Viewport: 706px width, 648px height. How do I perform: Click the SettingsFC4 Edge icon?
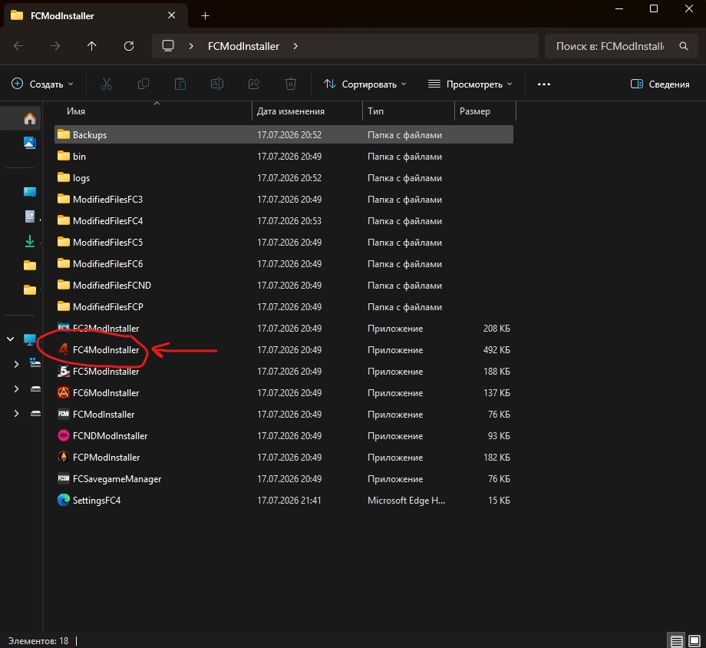64,500
